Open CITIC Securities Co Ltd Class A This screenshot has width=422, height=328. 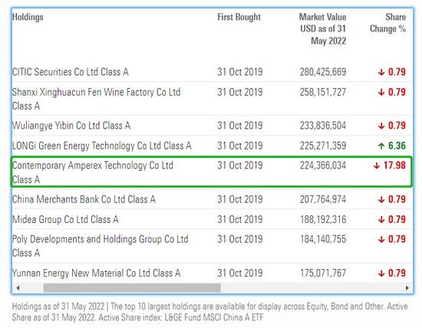(x=71, y=72)
